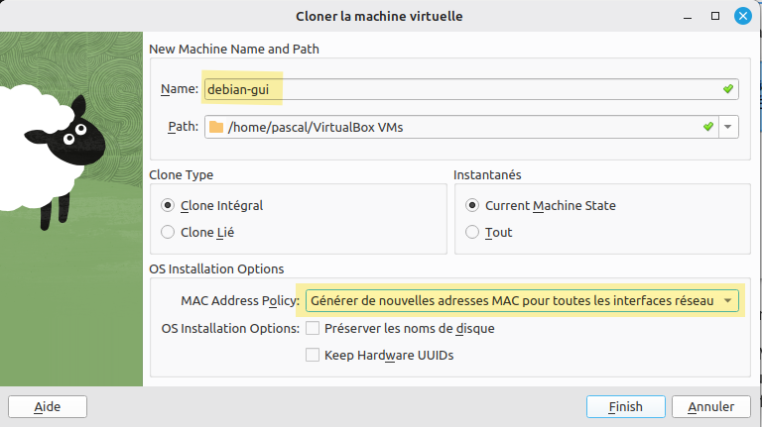Enable Préserver les noms de disque
The width and height of the screenshot is (762, 427).
point(313,328)
